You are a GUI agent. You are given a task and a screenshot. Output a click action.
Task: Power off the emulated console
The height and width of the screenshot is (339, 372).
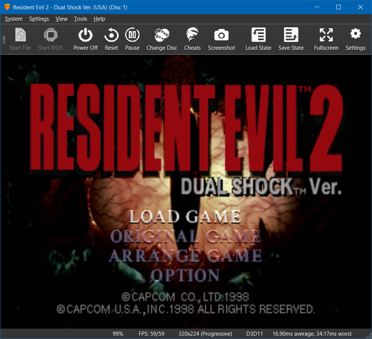click(85, 39)
